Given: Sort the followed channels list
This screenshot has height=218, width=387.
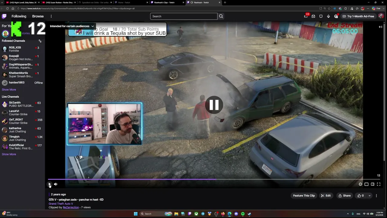Looking at the screenshot, I should point(40,41).
